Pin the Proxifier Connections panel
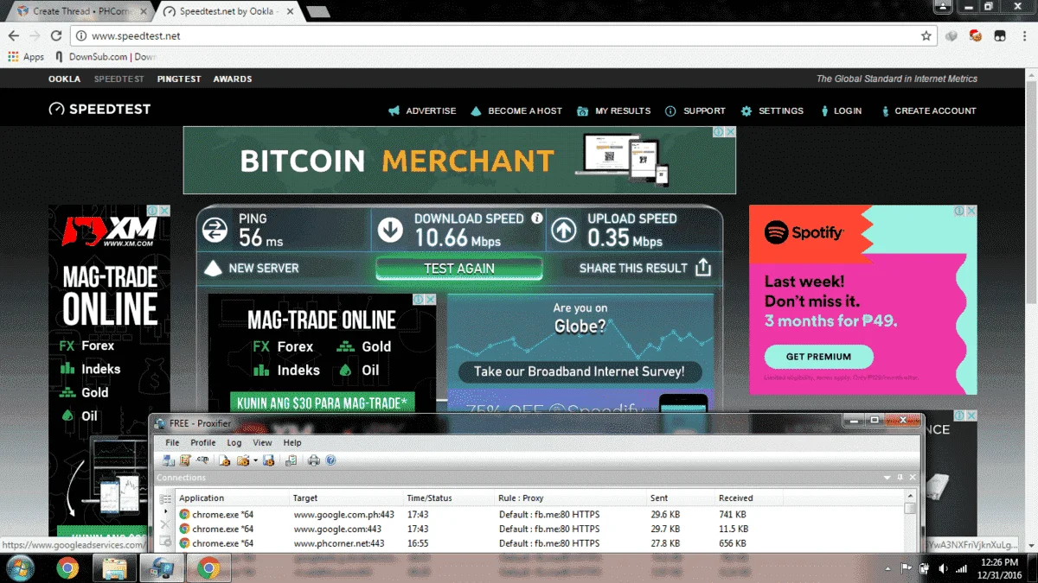 point(900,478)
